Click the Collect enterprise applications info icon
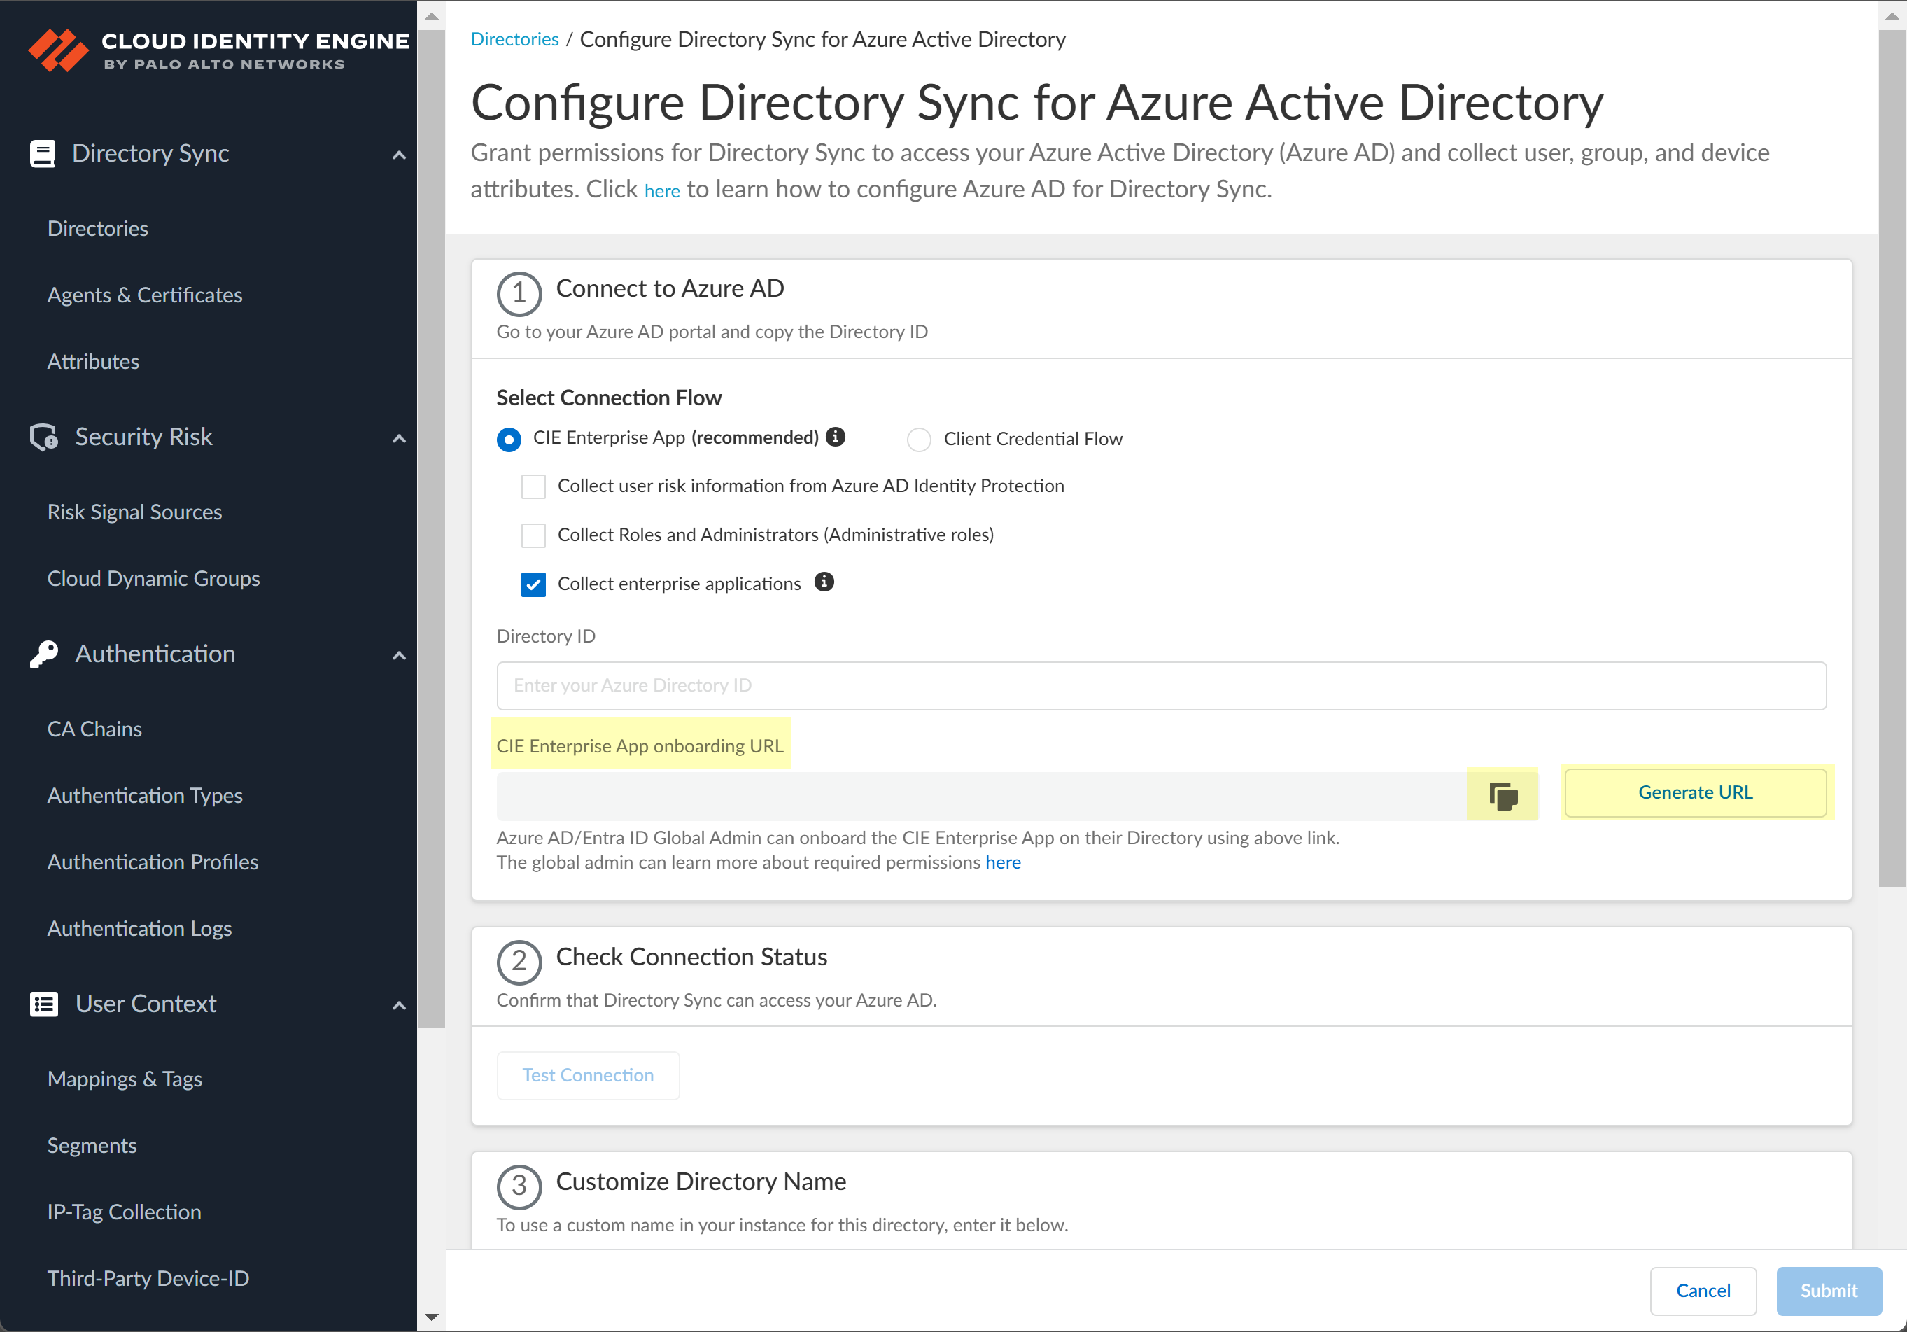Image resolution: width=1907 pixels, height=1332 pixels. pyautogui.click(x=825, y=582)
